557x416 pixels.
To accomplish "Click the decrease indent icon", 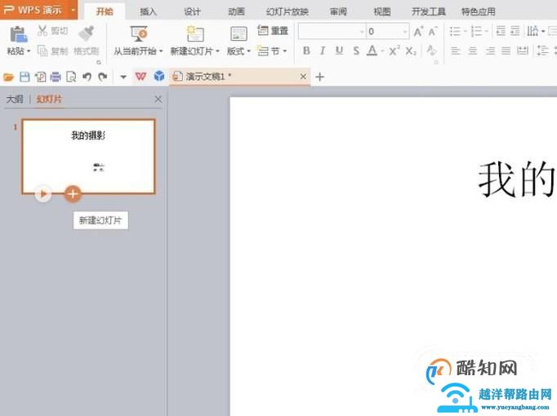I will pyautogui.click(x=501, y=31).
